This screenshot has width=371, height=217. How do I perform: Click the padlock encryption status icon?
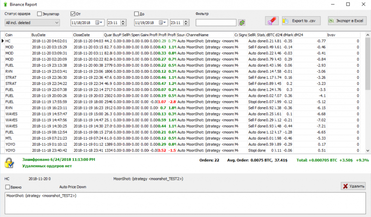tap(9, 163)
